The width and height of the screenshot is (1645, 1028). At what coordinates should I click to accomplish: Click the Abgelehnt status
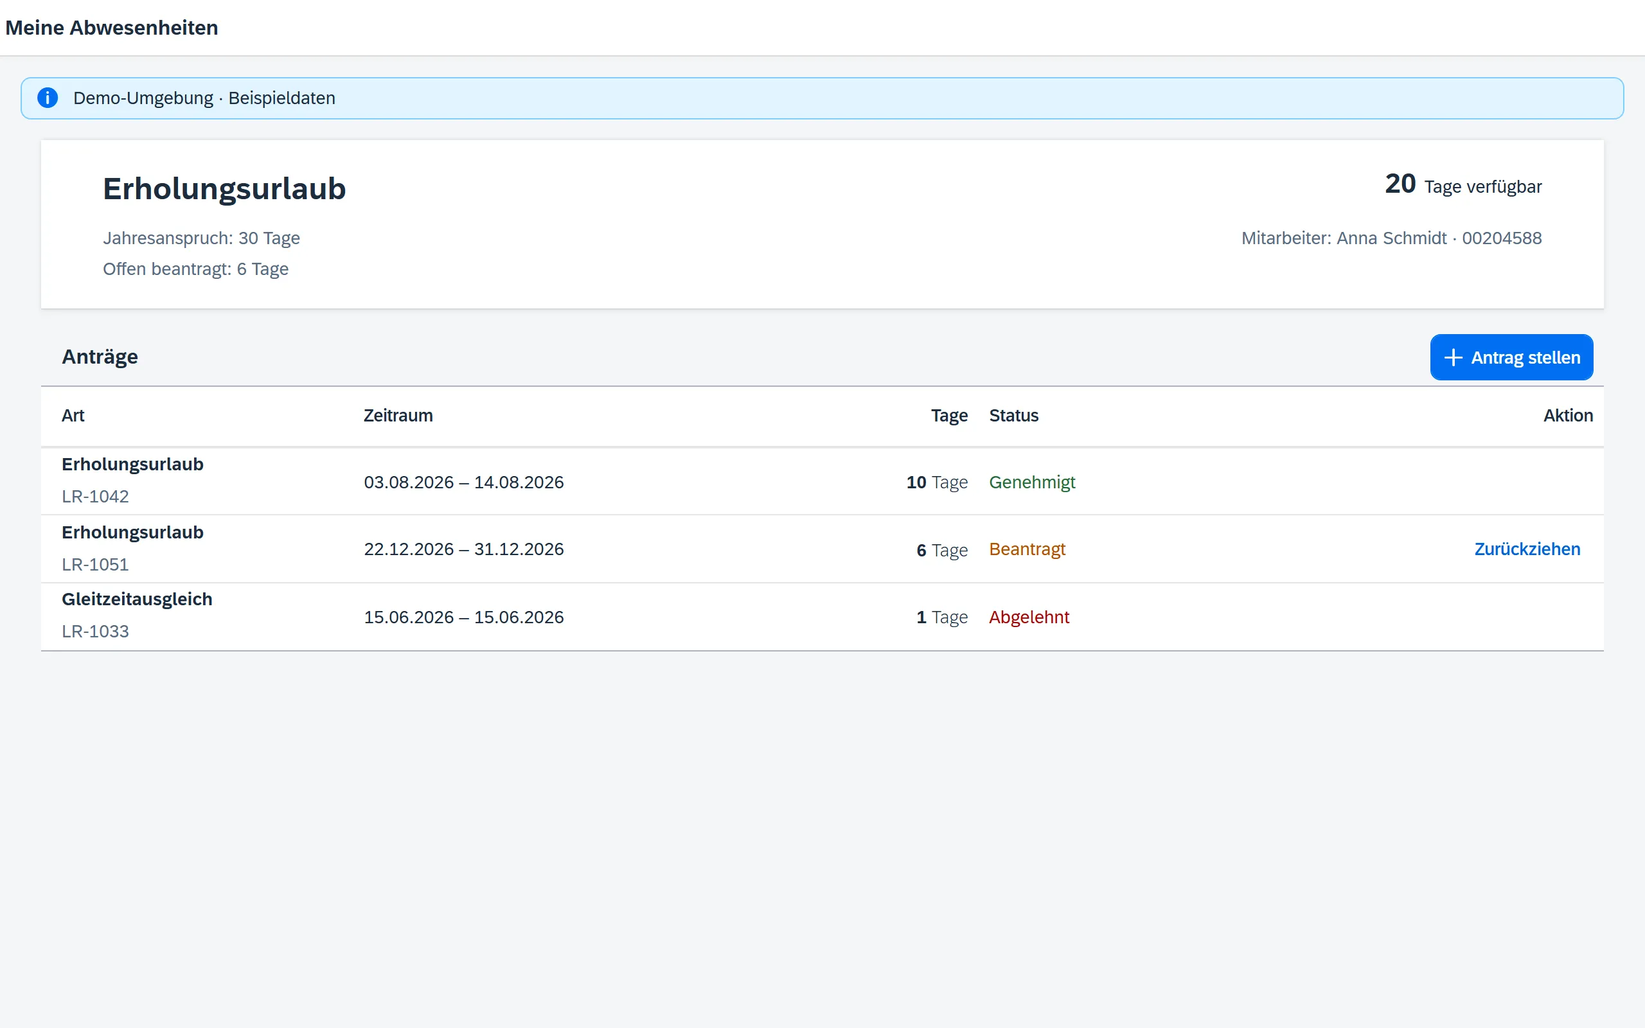click(1029, 617)
